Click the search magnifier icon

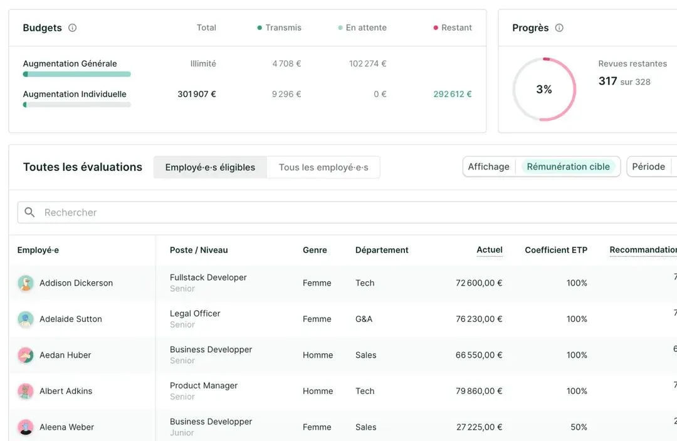click(x=29, y=212)
